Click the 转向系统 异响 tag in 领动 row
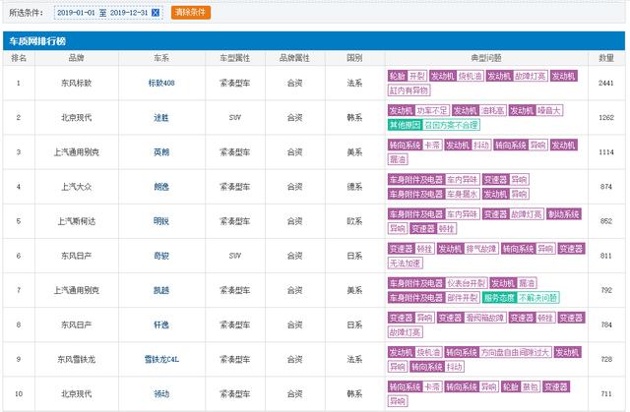Viewport: 630px width, 412px height. point(472,386)
